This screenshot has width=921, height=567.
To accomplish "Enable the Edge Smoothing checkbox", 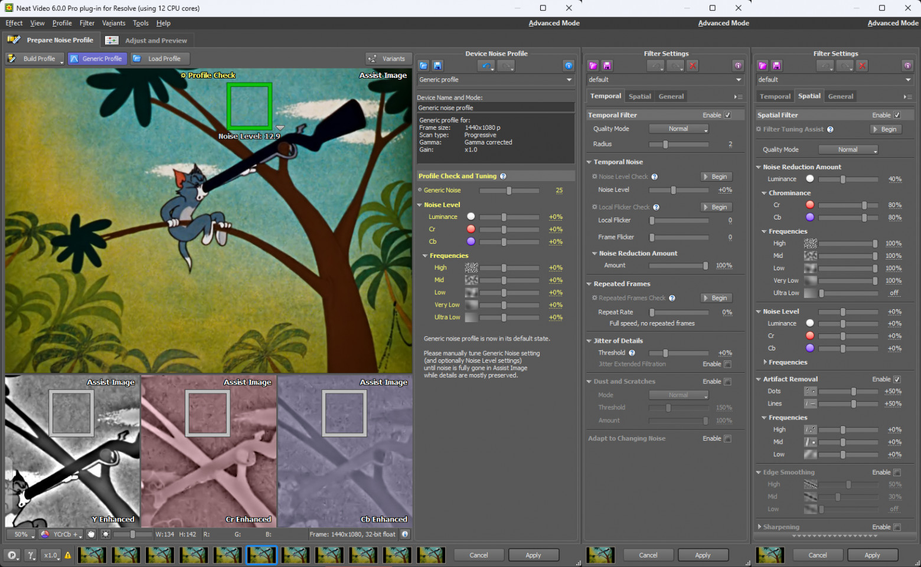I will pos(897,473).
